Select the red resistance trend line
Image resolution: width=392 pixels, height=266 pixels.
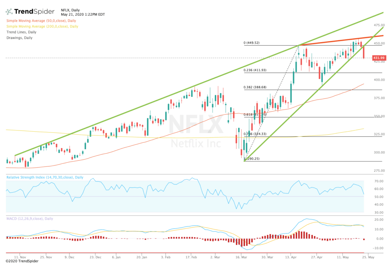point(341,40)
